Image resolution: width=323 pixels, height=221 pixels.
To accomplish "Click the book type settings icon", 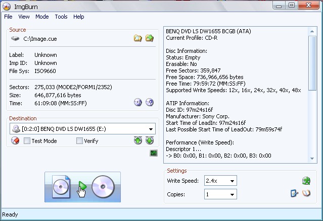I will [306, 193].
